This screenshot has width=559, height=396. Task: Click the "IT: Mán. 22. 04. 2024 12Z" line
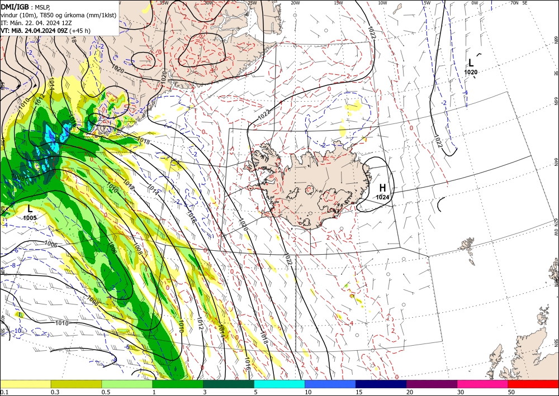[36, 22]
